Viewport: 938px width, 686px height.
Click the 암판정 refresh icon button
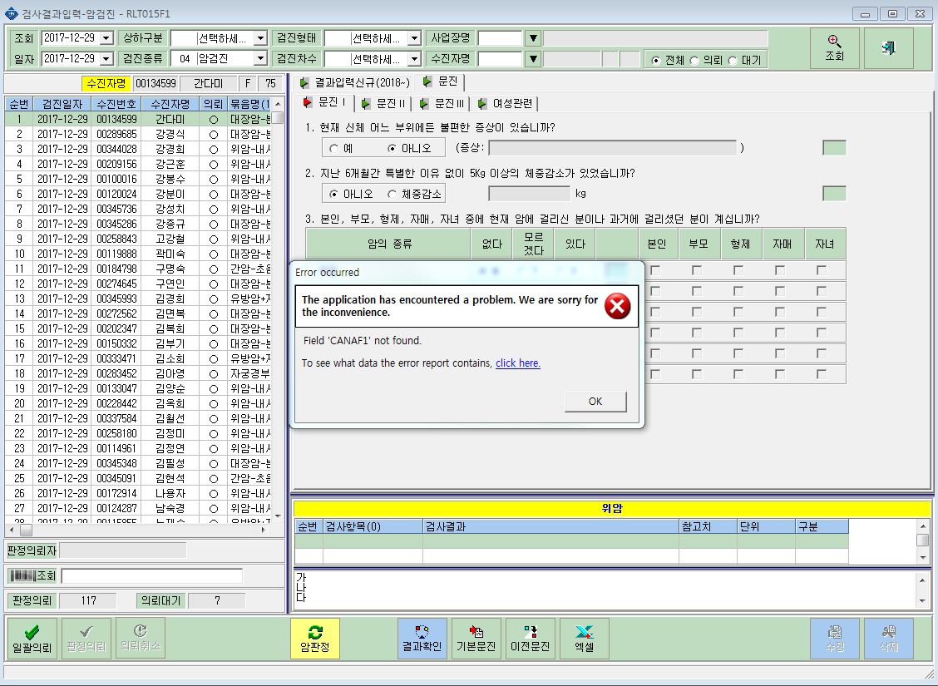[x=314, y=639]
